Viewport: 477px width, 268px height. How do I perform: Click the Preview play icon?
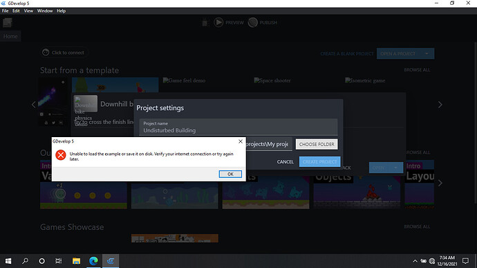pyautogui.click(x=218, y=22)
